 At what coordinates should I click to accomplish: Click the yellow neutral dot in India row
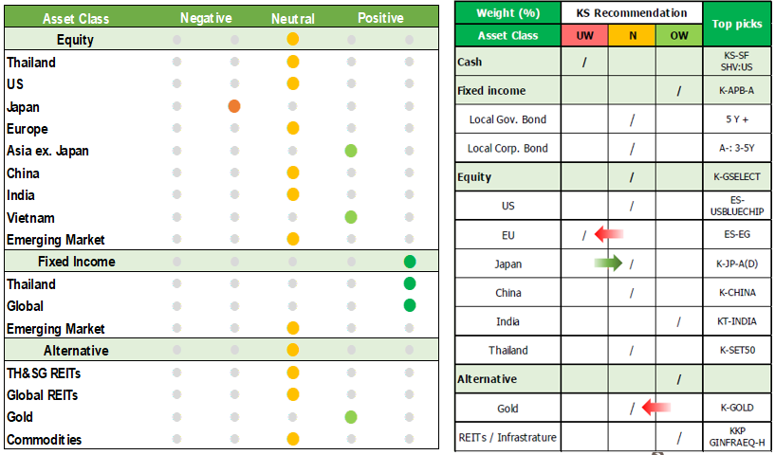(292, 194)
